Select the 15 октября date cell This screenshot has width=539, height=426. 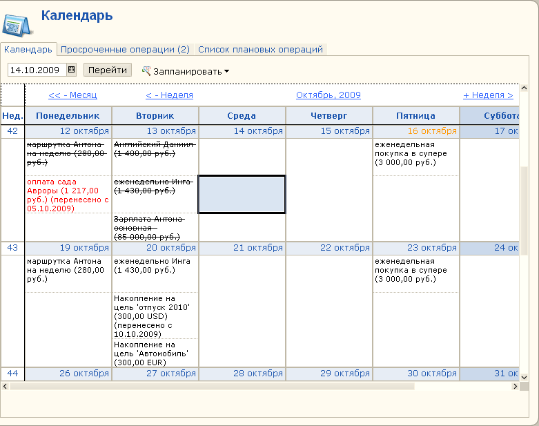[329, 131]
